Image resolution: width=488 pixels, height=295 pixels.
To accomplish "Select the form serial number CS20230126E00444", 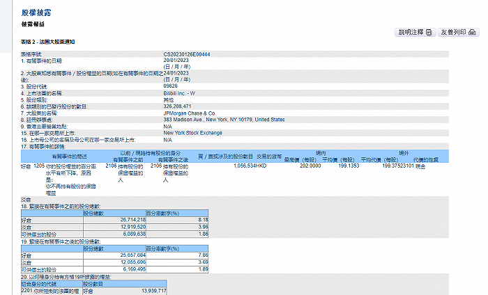I will (187, 54).
